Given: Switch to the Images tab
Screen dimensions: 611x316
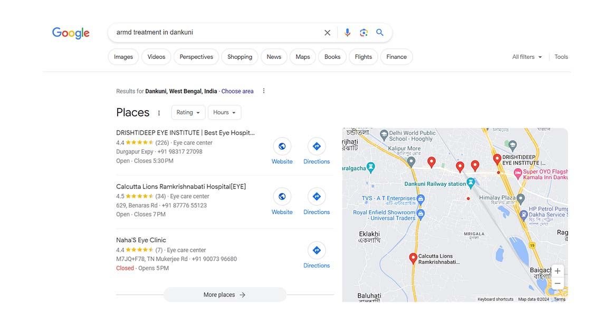Looking at the screenshot, I should click(123, 57).
